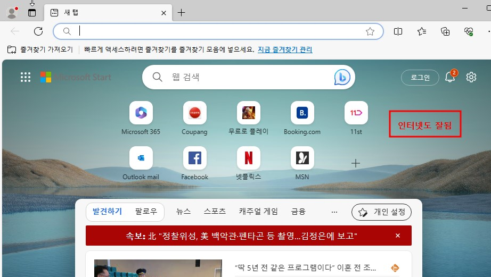Viewport: 491px width, 277px height.
Task: Open Coupang quick link
Action: pos(195,118)
